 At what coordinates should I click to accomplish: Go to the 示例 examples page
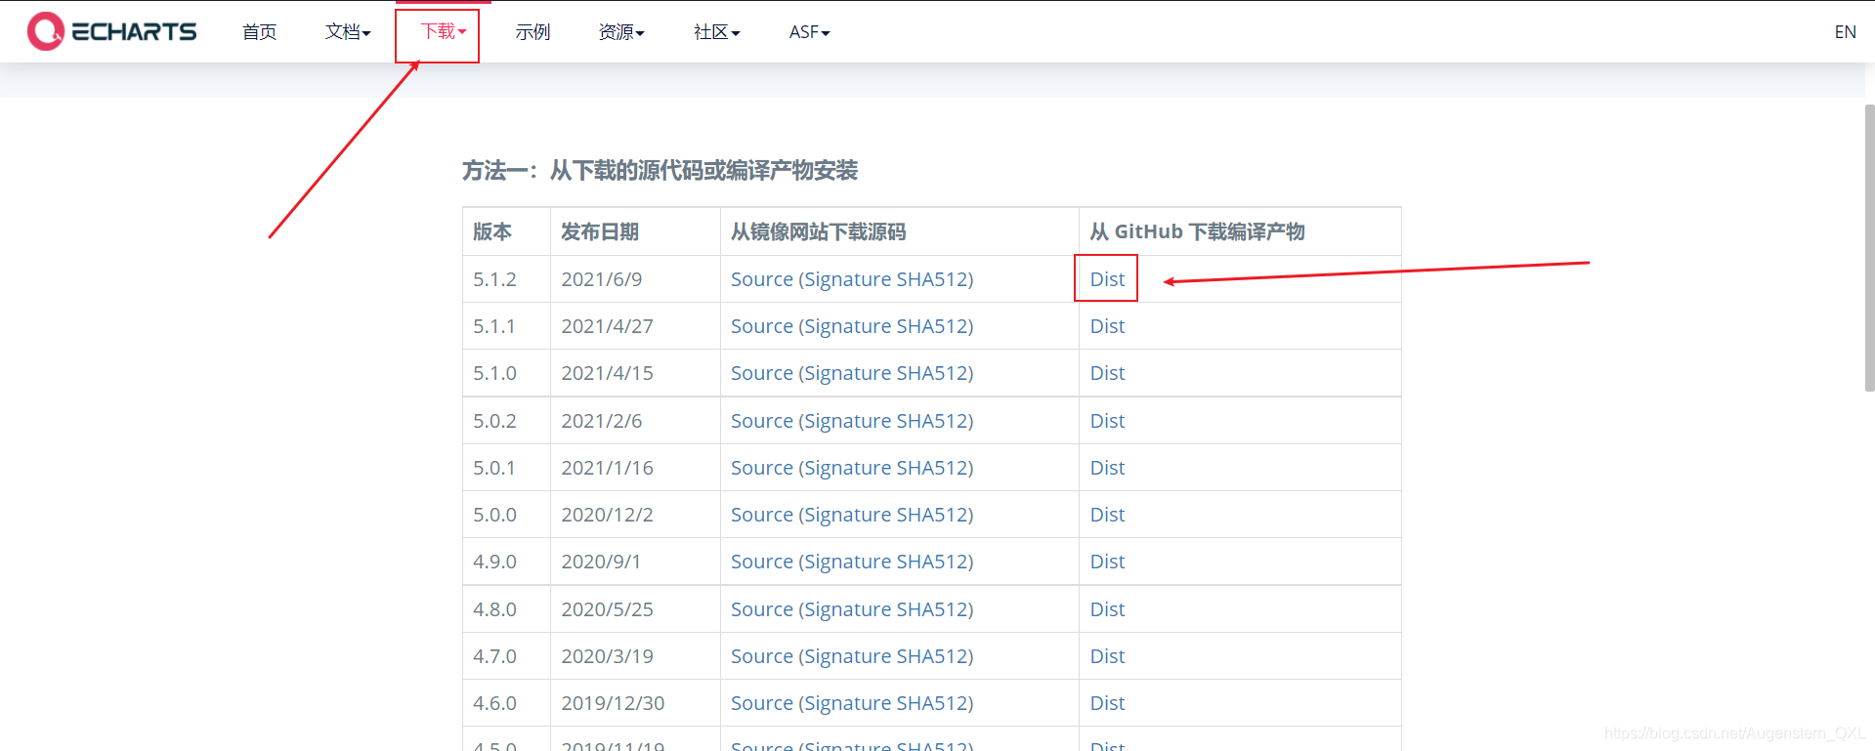point(533,32)
